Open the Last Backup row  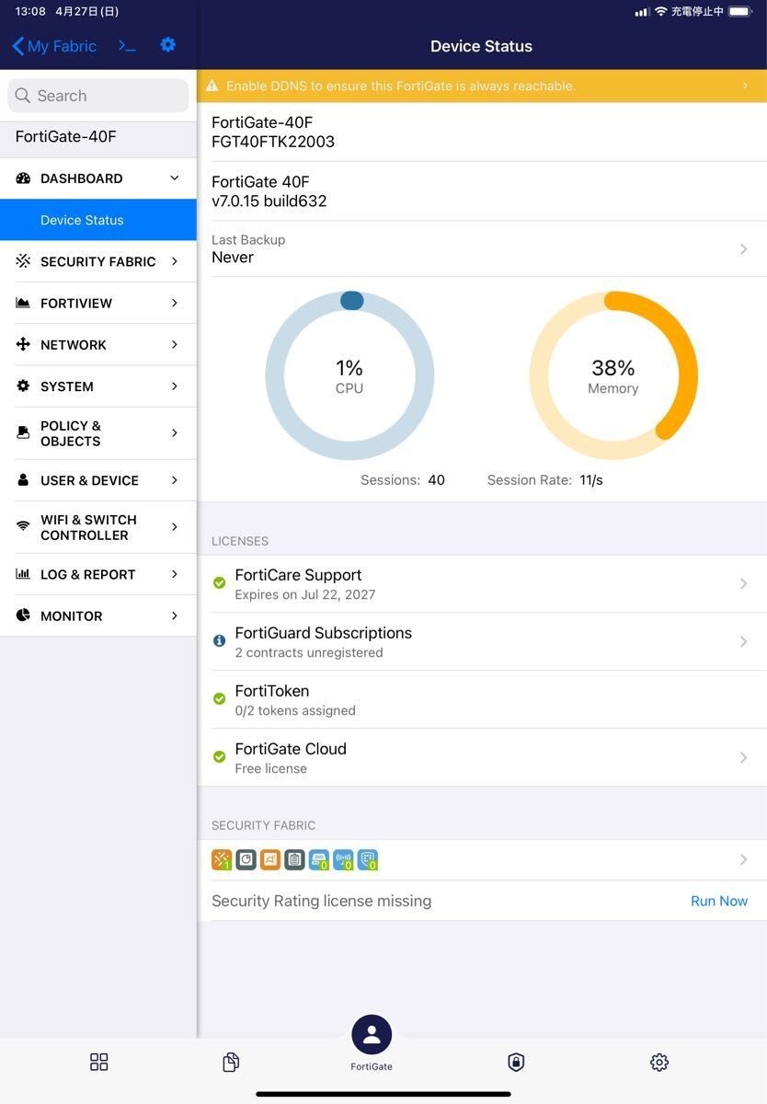482,248
